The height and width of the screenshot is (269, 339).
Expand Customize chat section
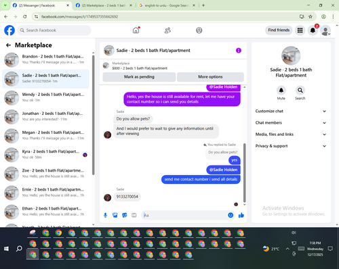pos(291,111)
